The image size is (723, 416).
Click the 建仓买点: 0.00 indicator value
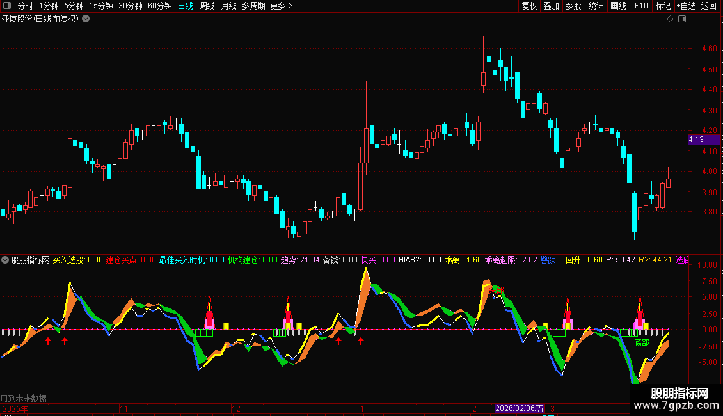point(131,260)
